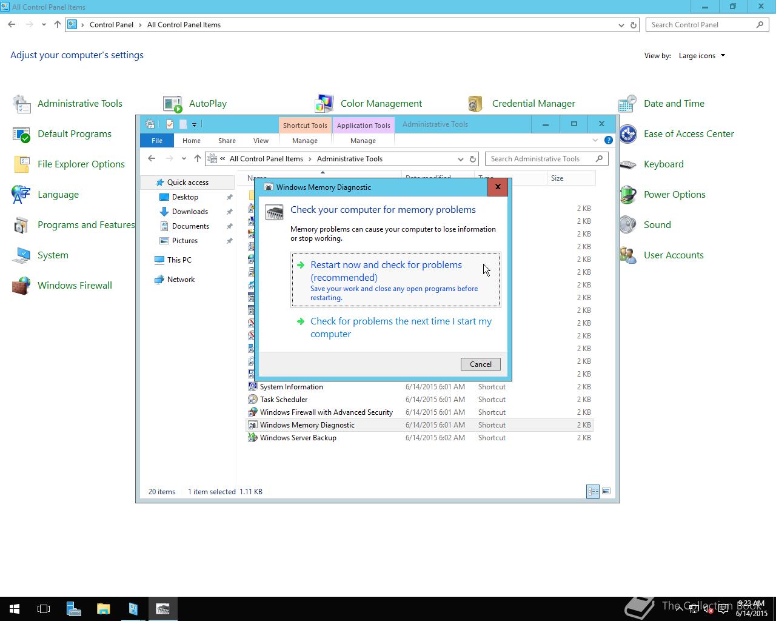
Task: Switch to details view button
Action: [x=593, y=491]
